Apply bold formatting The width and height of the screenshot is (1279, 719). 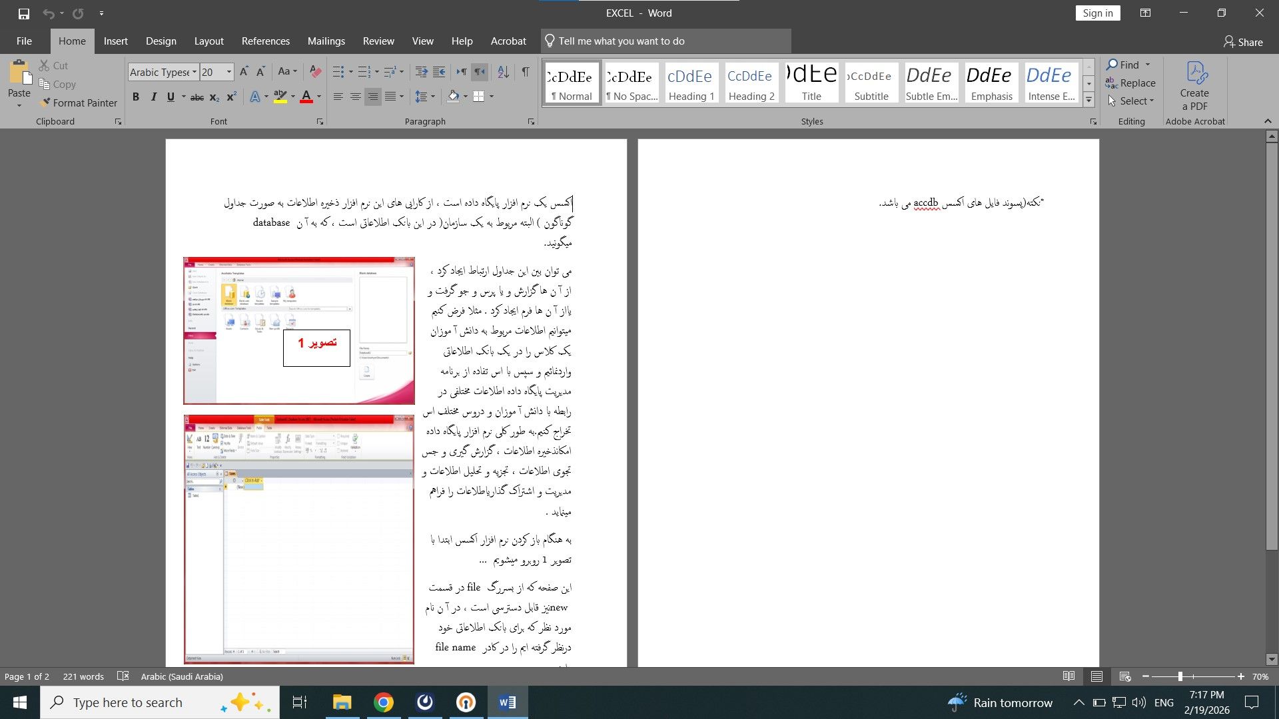pos(135,97)
